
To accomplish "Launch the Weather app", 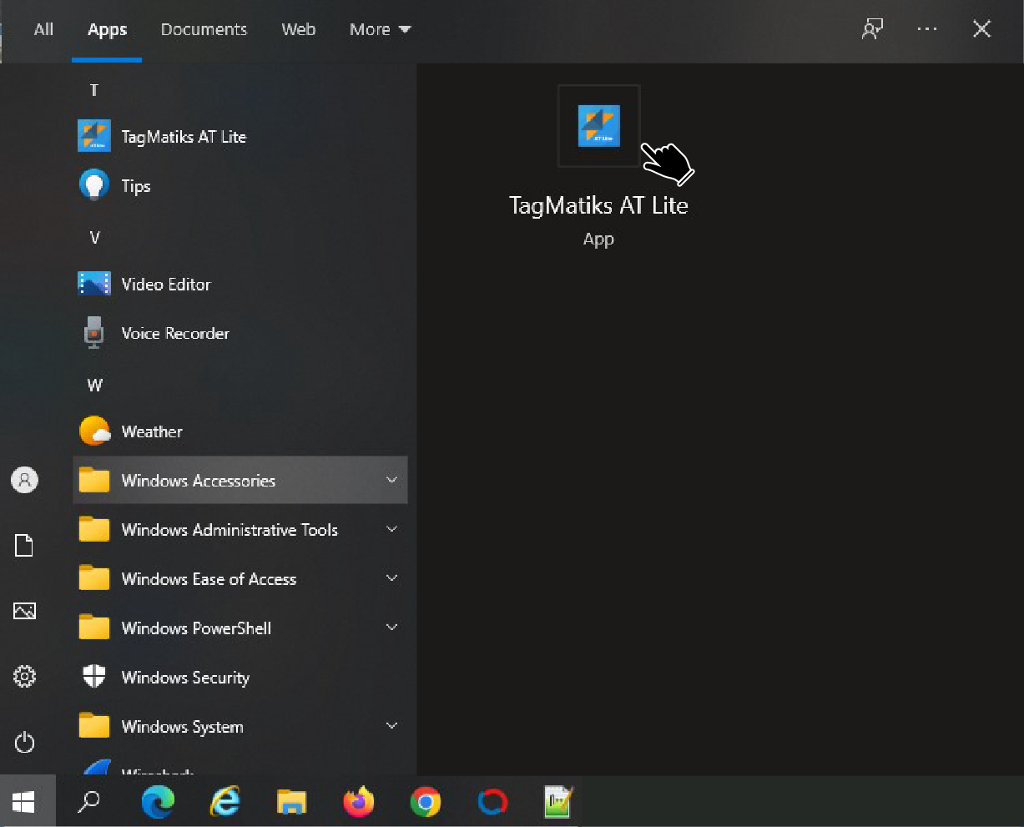I will point(151,431).
